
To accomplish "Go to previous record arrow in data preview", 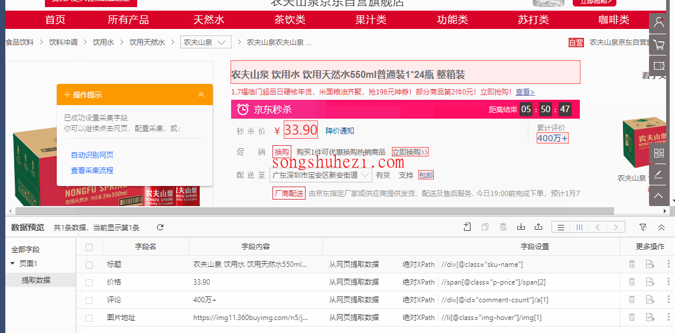I will pyautogui.click(x=598, y=227).
